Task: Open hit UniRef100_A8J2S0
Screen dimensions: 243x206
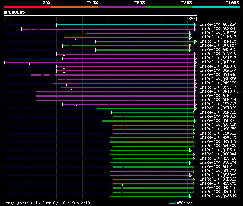Action: point(218,24)
